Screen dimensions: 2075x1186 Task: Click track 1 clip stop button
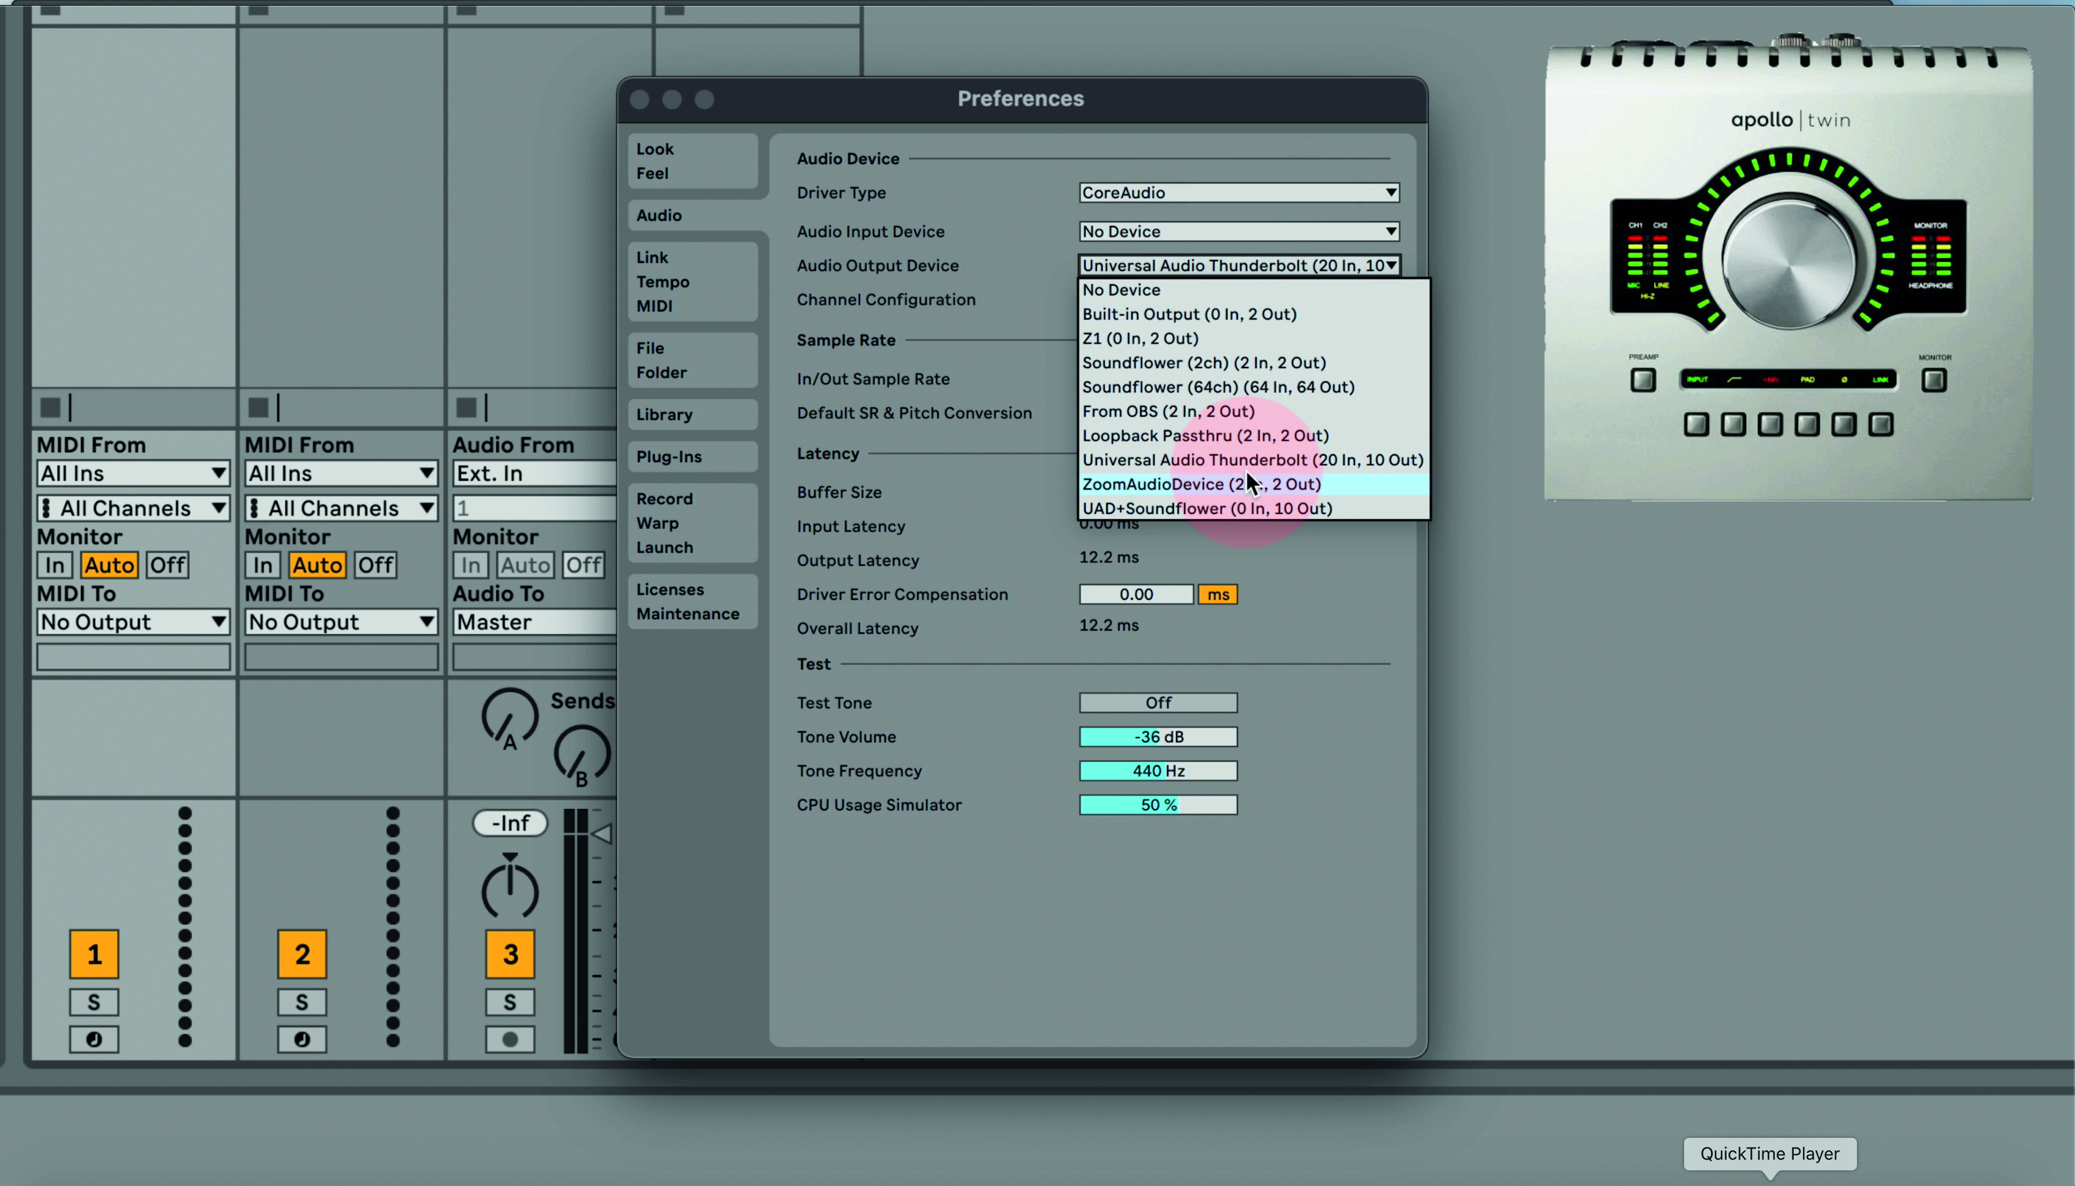pos(51,407)
